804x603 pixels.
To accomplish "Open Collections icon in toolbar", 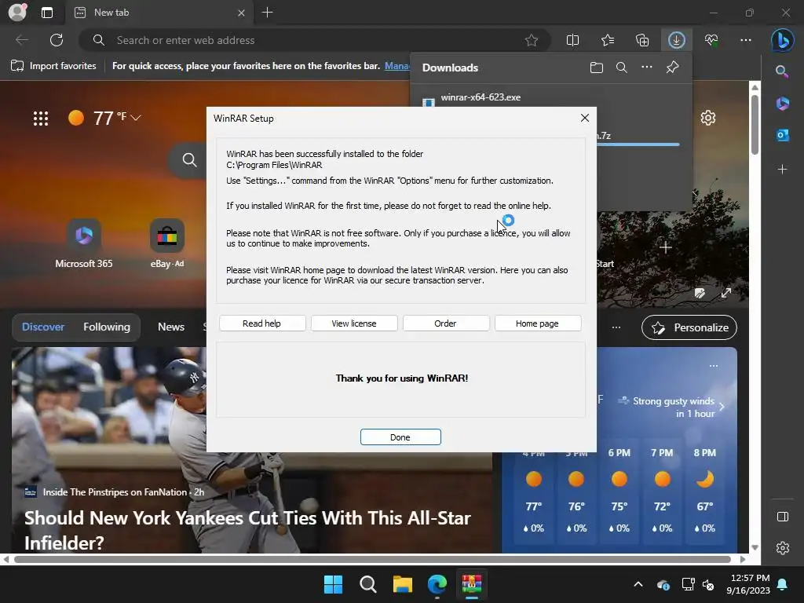I will tap(642, 40).
